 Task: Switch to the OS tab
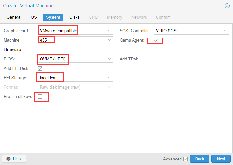pos(34,17)
